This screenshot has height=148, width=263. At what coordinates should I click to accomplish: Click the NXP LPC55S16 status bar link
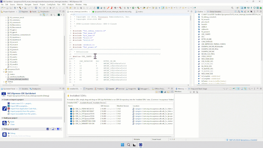tap(243, 140)
